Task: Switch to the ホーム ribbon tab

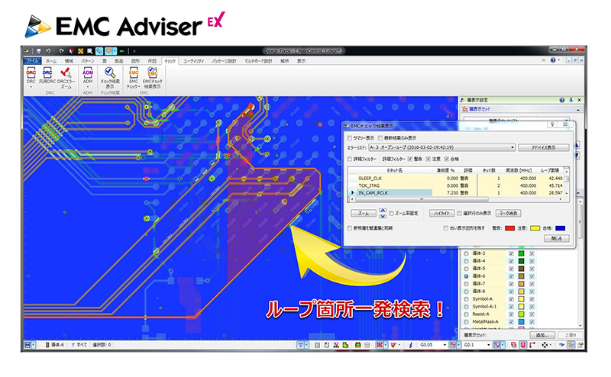Action: pos(51,61)
